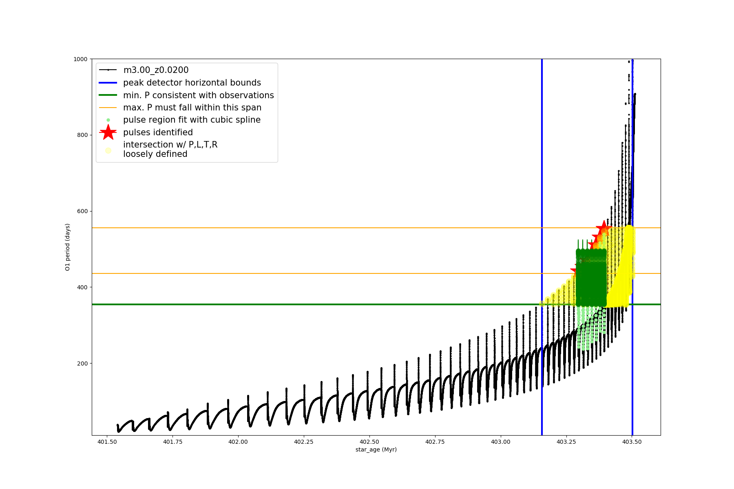
Task: Click 'min. P consistent with observations' legend label
Action: pyautogui.click(x=198, y=95)
